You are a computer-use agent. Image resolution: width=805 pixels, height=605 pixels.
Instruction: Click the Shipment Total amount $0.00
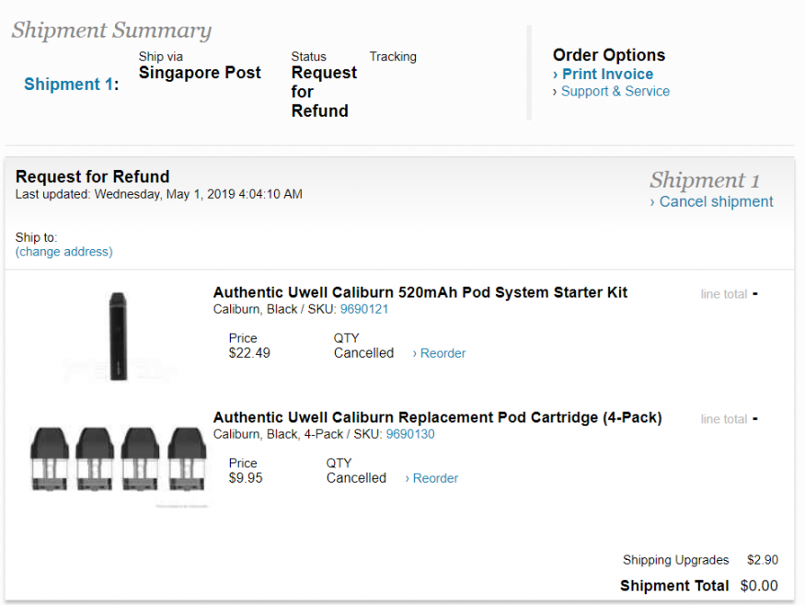(760, 586)
